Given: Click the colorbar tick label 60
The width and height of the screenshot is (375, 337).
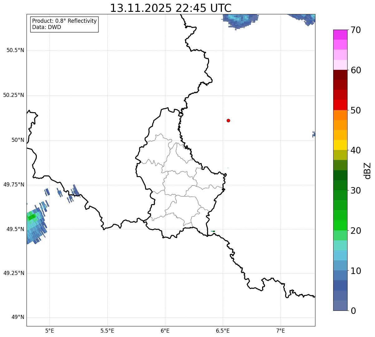Looking at the screenshot, I should click(356, 70).
